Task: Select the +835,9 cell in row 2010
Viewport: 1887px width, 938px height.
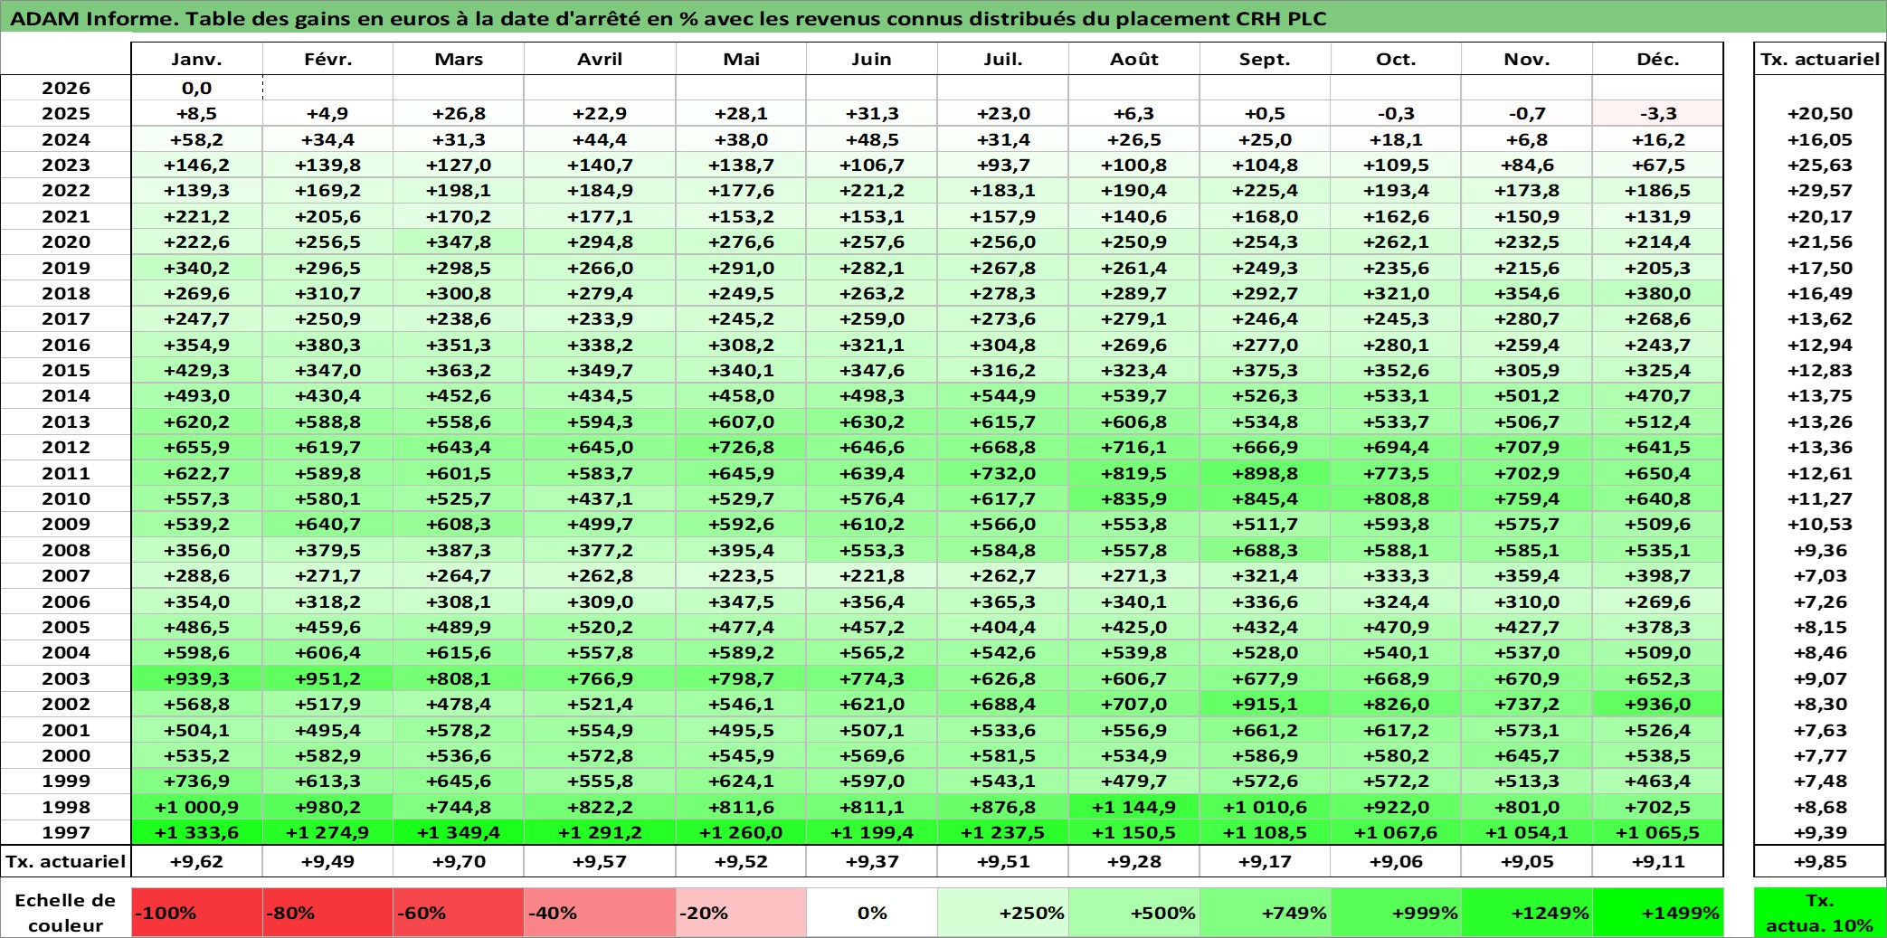Action: point(1134,498)
